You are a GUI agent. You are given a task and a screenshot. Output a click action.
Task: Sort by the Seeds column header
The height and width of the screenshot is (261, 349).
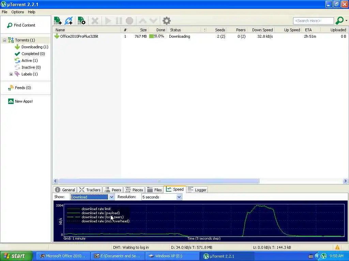tap(218, 30)
